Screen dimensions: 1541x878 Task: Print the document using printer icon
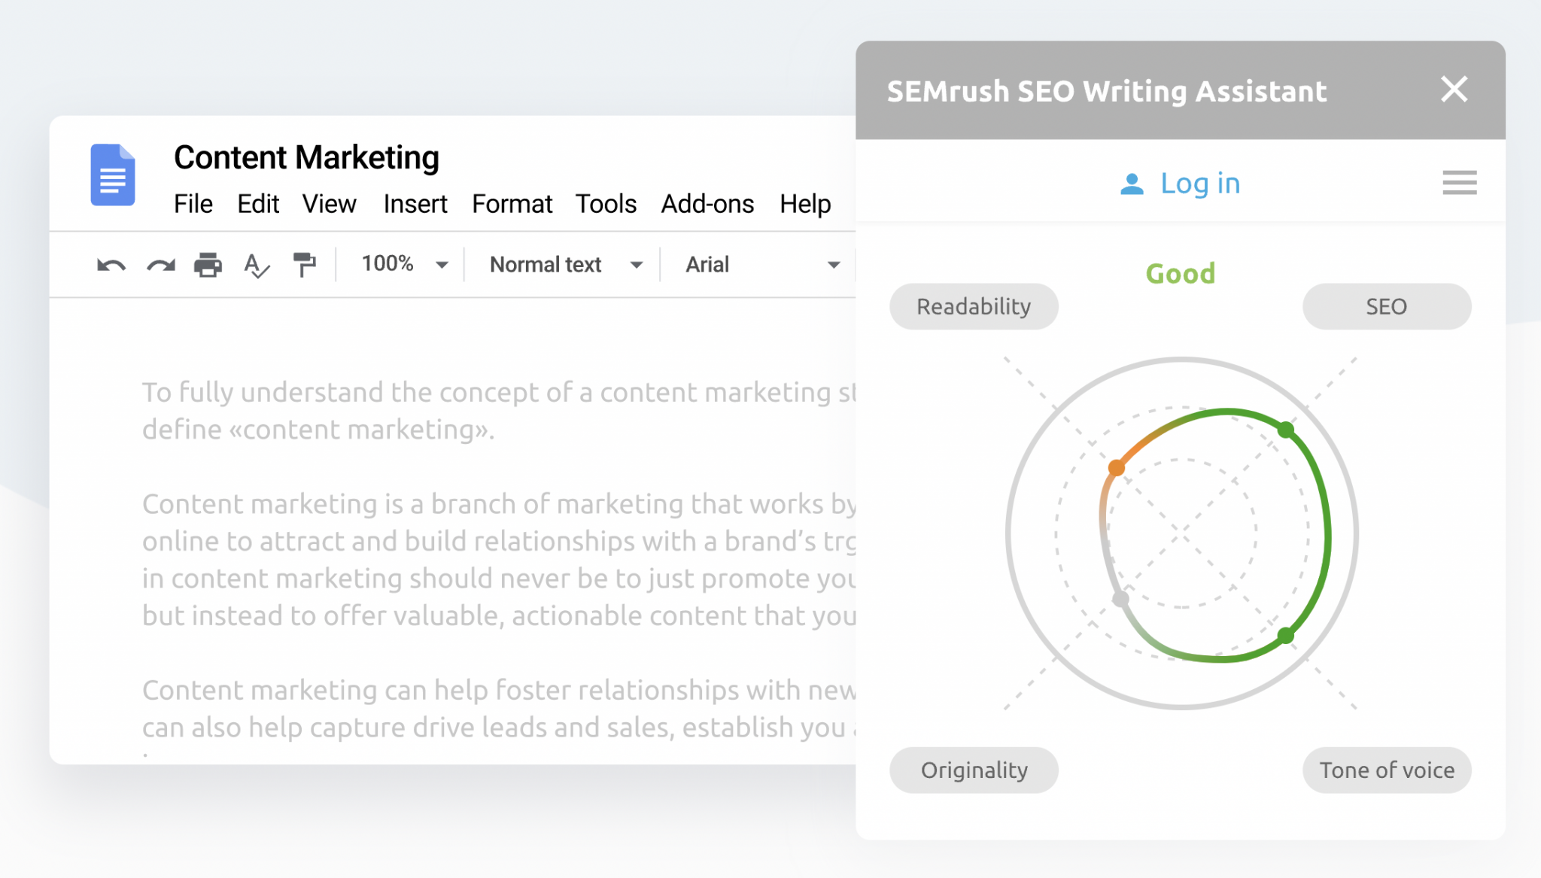(x=208, y=266)
